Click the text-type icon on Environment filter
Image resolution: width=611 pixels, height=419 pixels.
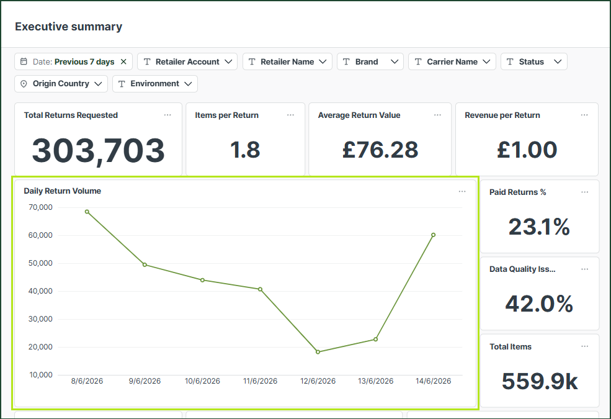[122, 84]
